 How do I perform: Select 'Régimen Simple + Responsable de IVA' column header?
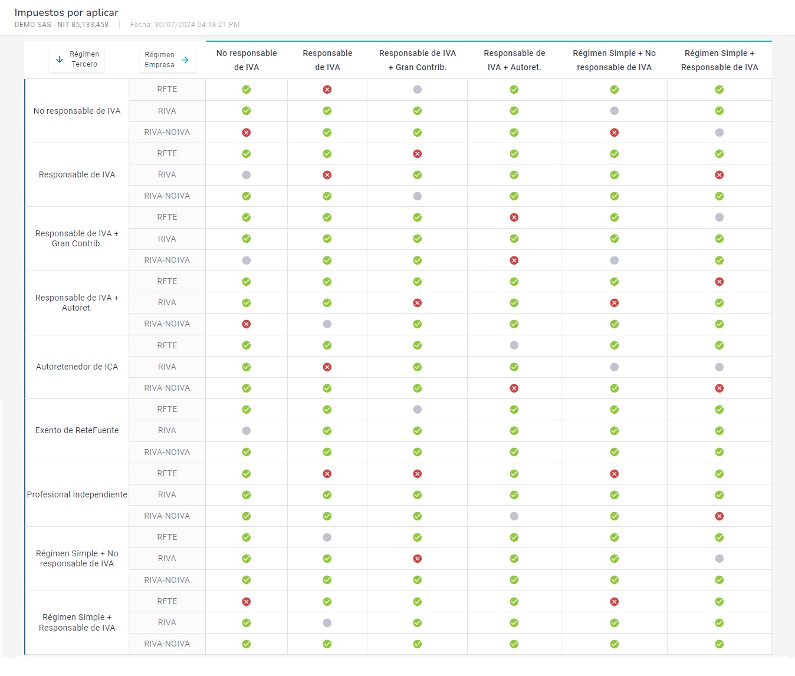point(720,60)
